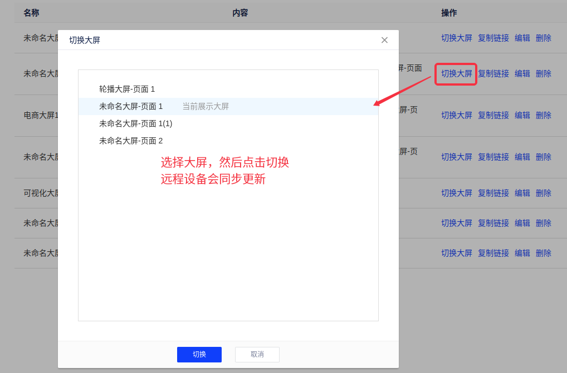Viewport: 567px width, 373px height.
Task: Click 复制链接 in the 可视化大屏 row
Action: 493,193
